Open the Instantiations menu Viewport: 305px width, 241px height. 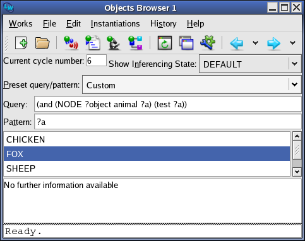(x=115, y=23)
